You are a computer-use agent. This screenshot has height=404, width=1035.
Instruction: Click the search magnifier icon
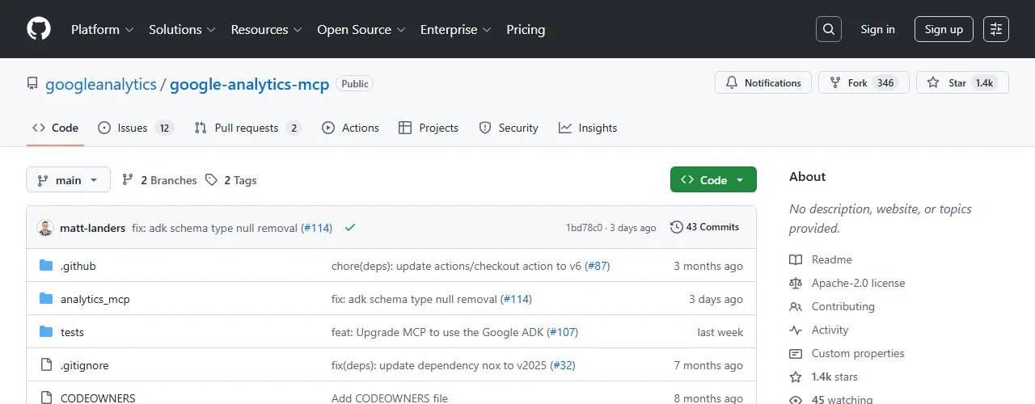828,29
